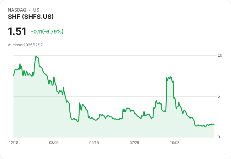The image size is (231, 159).
Task: Click the 05/15 date axis label
Action: 94,142
